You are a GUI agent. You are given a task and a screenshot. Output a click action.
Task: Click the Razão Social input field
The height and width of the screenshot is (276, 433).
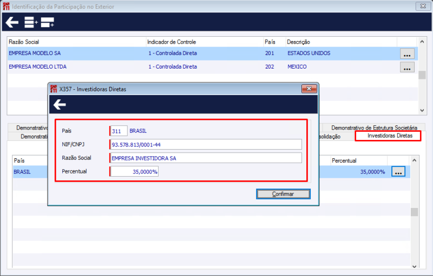[x=206, y=158]
